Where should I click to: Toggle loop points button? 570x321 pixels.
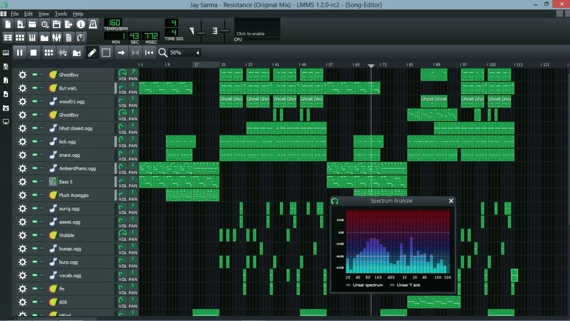[x=135, y=53]
